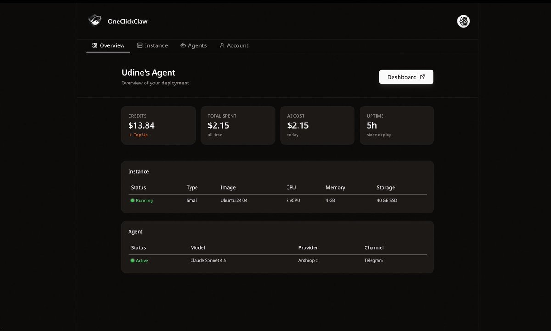Screen dimensions: 551x331
Task: Click the green Running status dot
Action: pos(133,201)
